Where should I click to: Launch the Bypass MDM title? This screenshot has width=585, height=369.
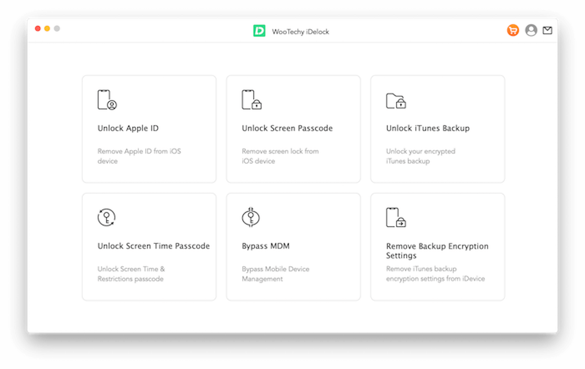[x=266, y=246]
